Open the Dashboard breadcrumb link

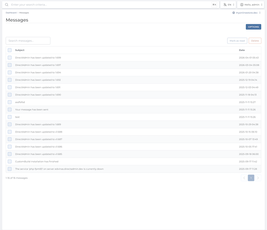11,13
